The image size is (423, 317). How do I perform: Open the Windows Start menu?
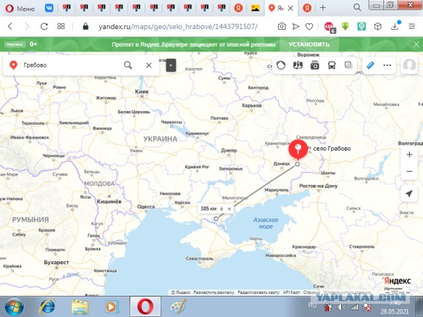pos(14,306)
